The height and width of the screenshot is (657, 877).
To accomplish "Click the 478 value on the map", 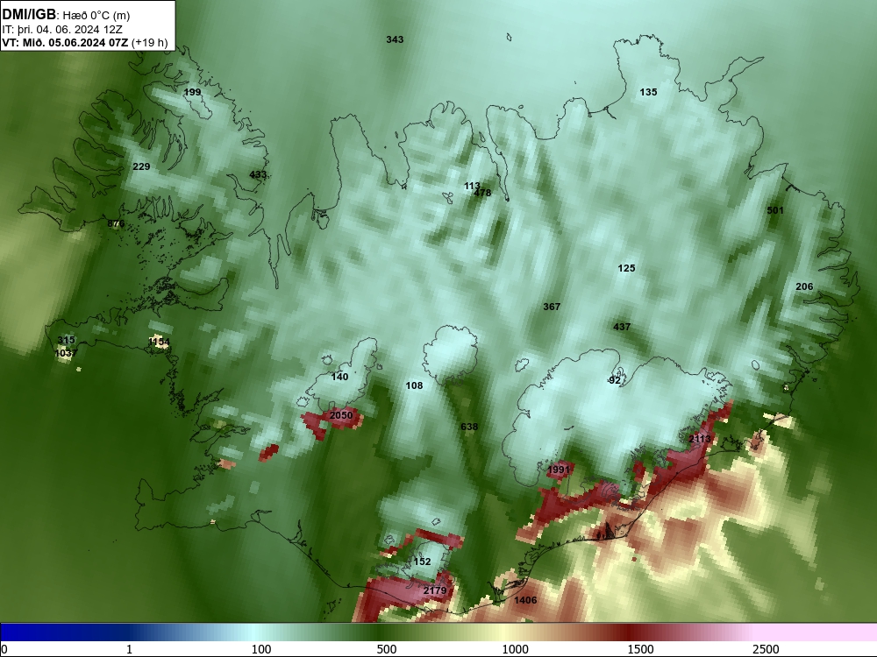I will (482, 193).
